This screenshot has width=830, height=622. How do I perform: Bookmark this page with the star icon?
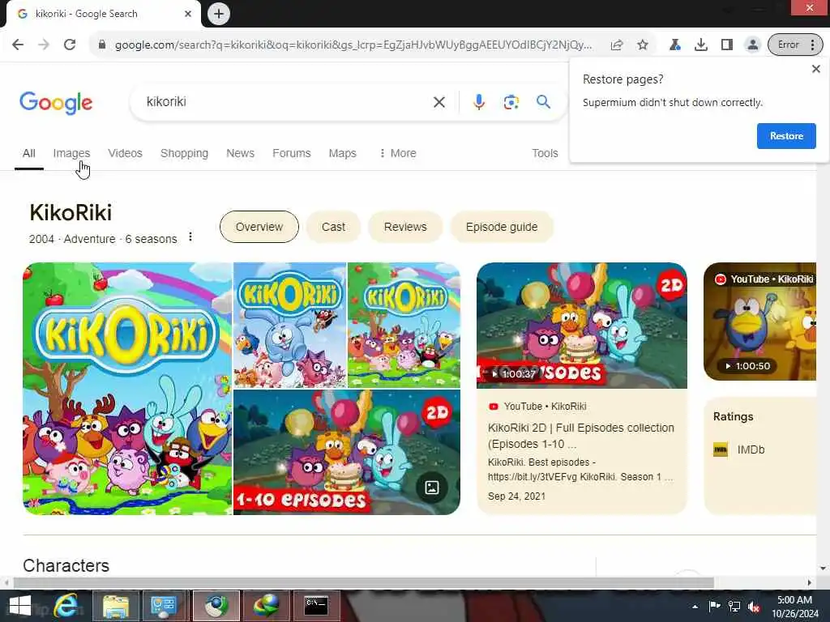(643, 45)
